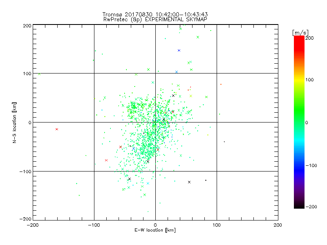Click the x-axis tick label '200'
Image resolution: width=327 pixels, height=245 pixels.
pyautogui.click(x=278, y=225)
